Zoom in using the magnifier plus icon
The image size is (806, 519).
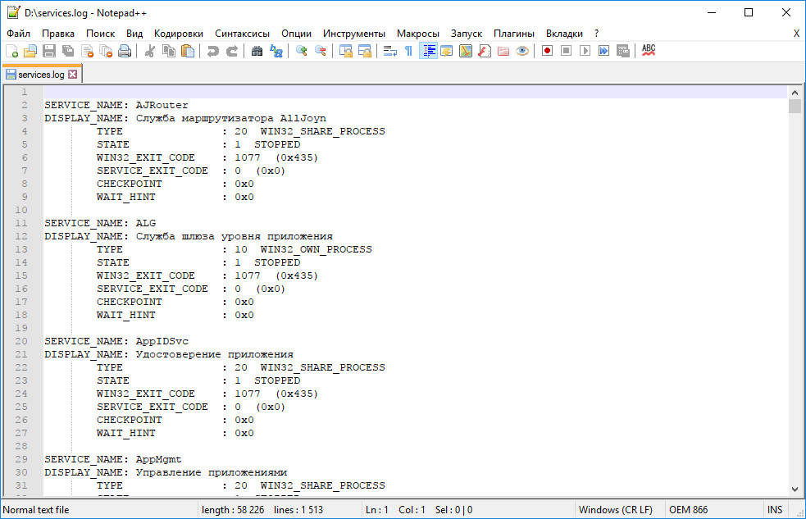click(x=301, y=51)
